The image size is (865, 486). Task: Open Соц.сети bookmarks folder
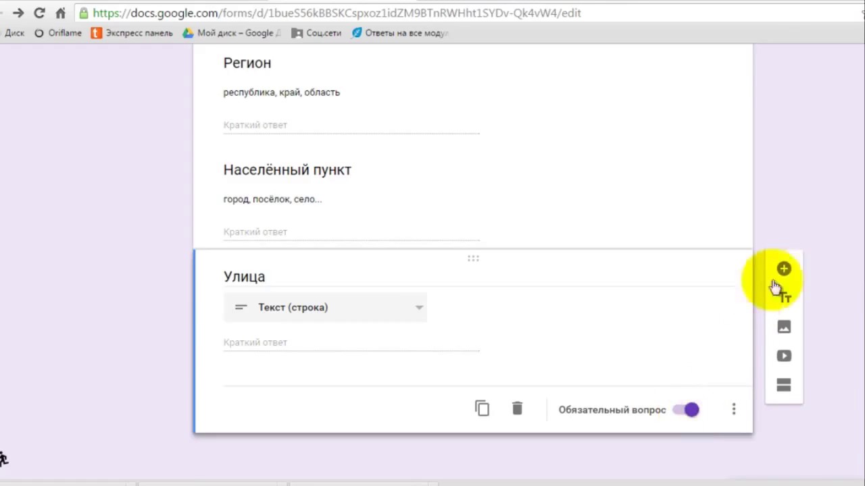pos(316,32)
